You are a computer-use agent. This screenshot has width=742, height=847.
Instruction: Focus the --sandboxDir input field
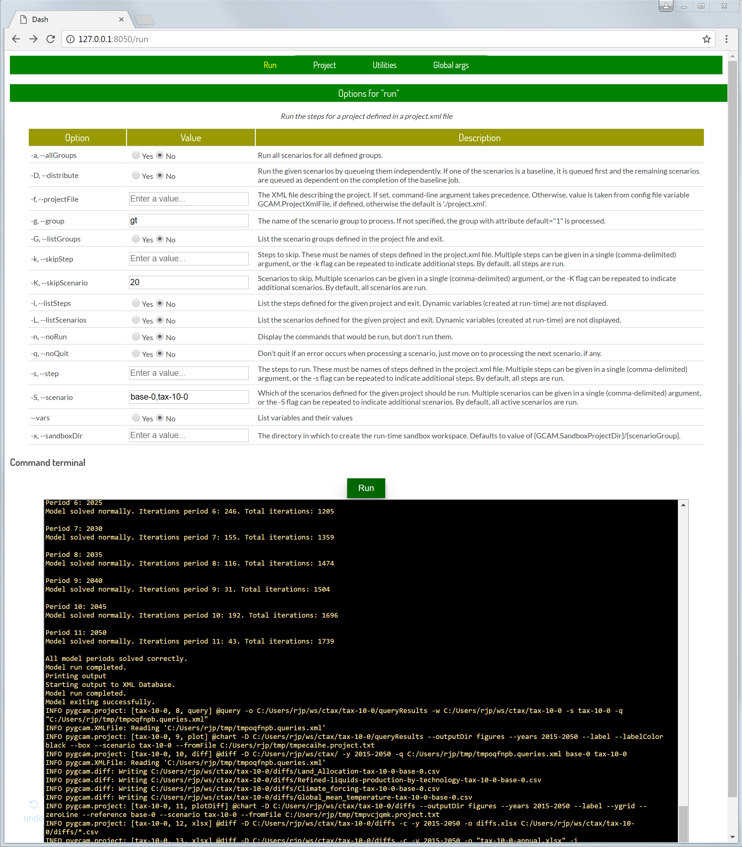[x=189, y=436]
